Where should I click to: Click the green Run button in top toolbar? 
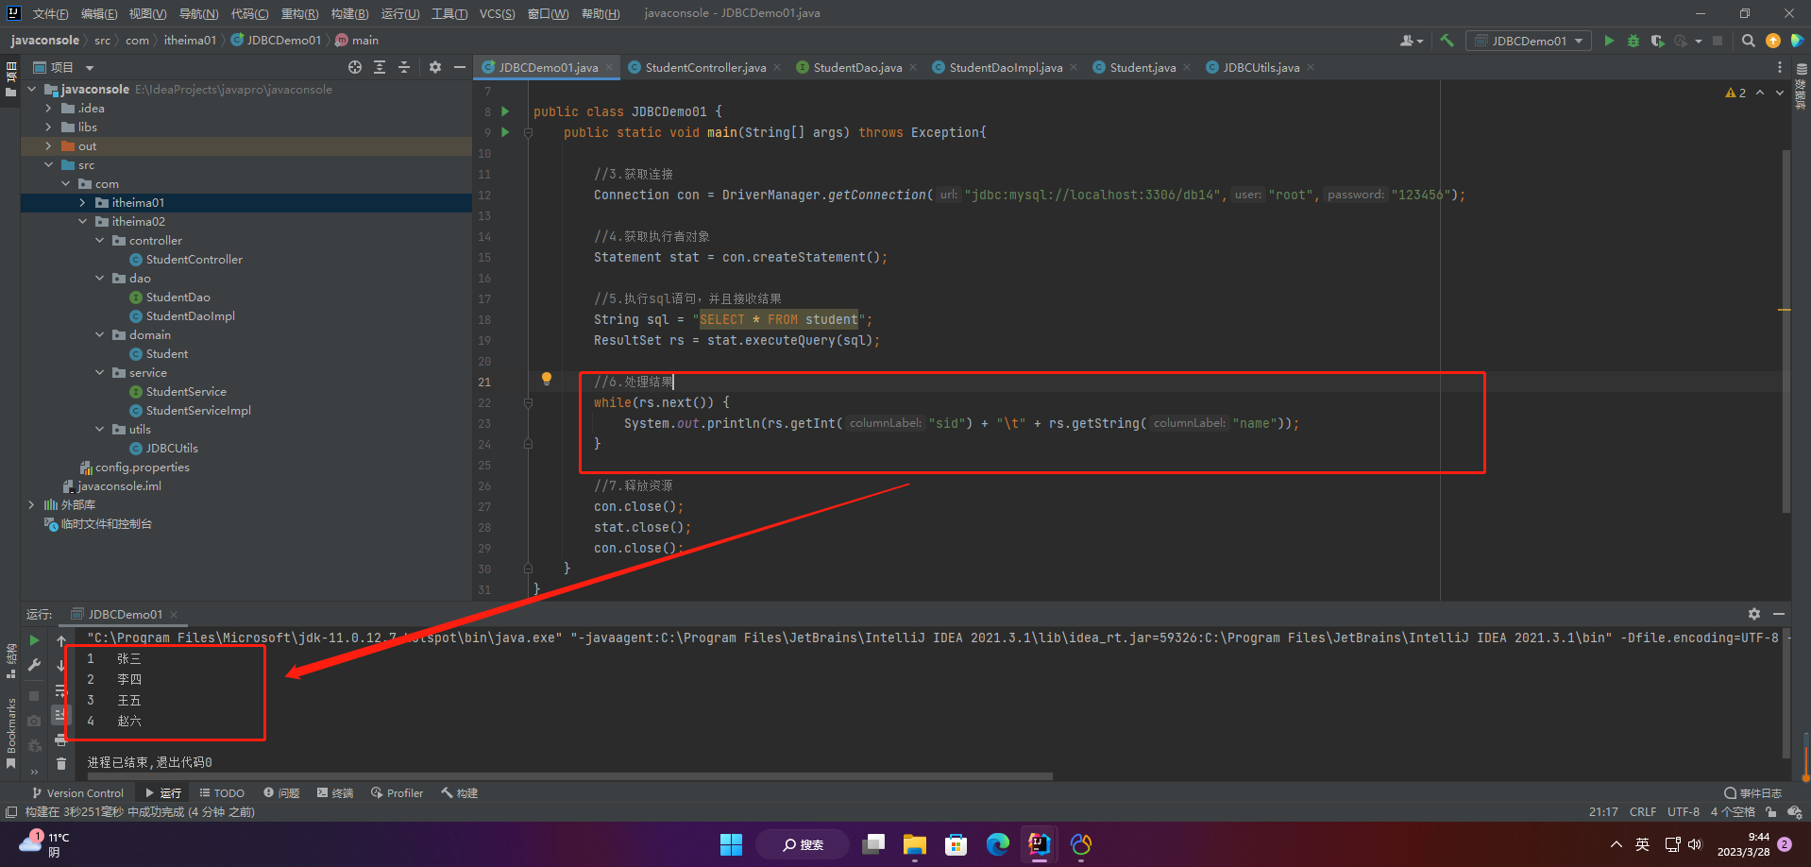coord(1609,41)
